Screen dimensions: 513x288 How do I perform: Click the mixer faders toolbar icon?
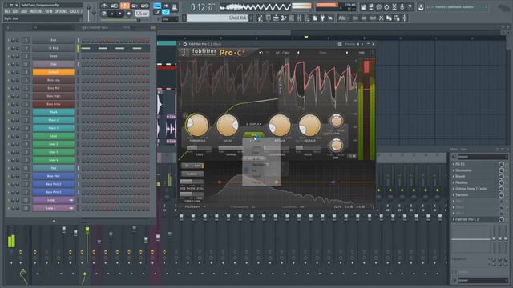[299, 18]
